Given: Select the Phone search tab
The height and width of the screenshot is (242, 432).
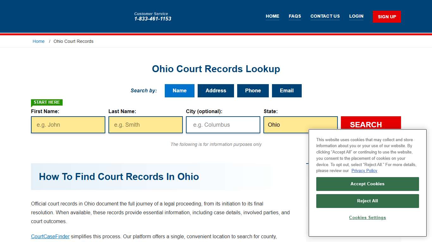Looking at the screenshot, I should tap(253, 90).
